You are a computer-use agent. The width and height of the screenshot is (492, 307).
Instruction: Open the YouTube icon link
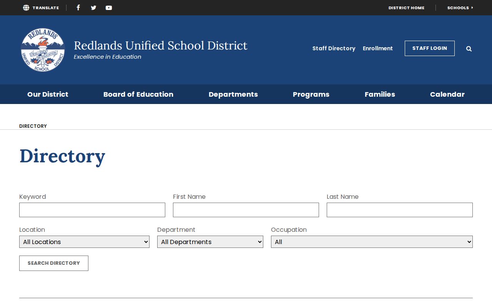pos(109,8)
